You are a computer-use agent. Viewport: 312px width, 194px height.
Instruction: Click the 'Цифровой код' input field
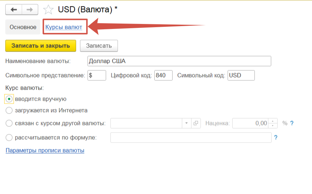point(163,75)
